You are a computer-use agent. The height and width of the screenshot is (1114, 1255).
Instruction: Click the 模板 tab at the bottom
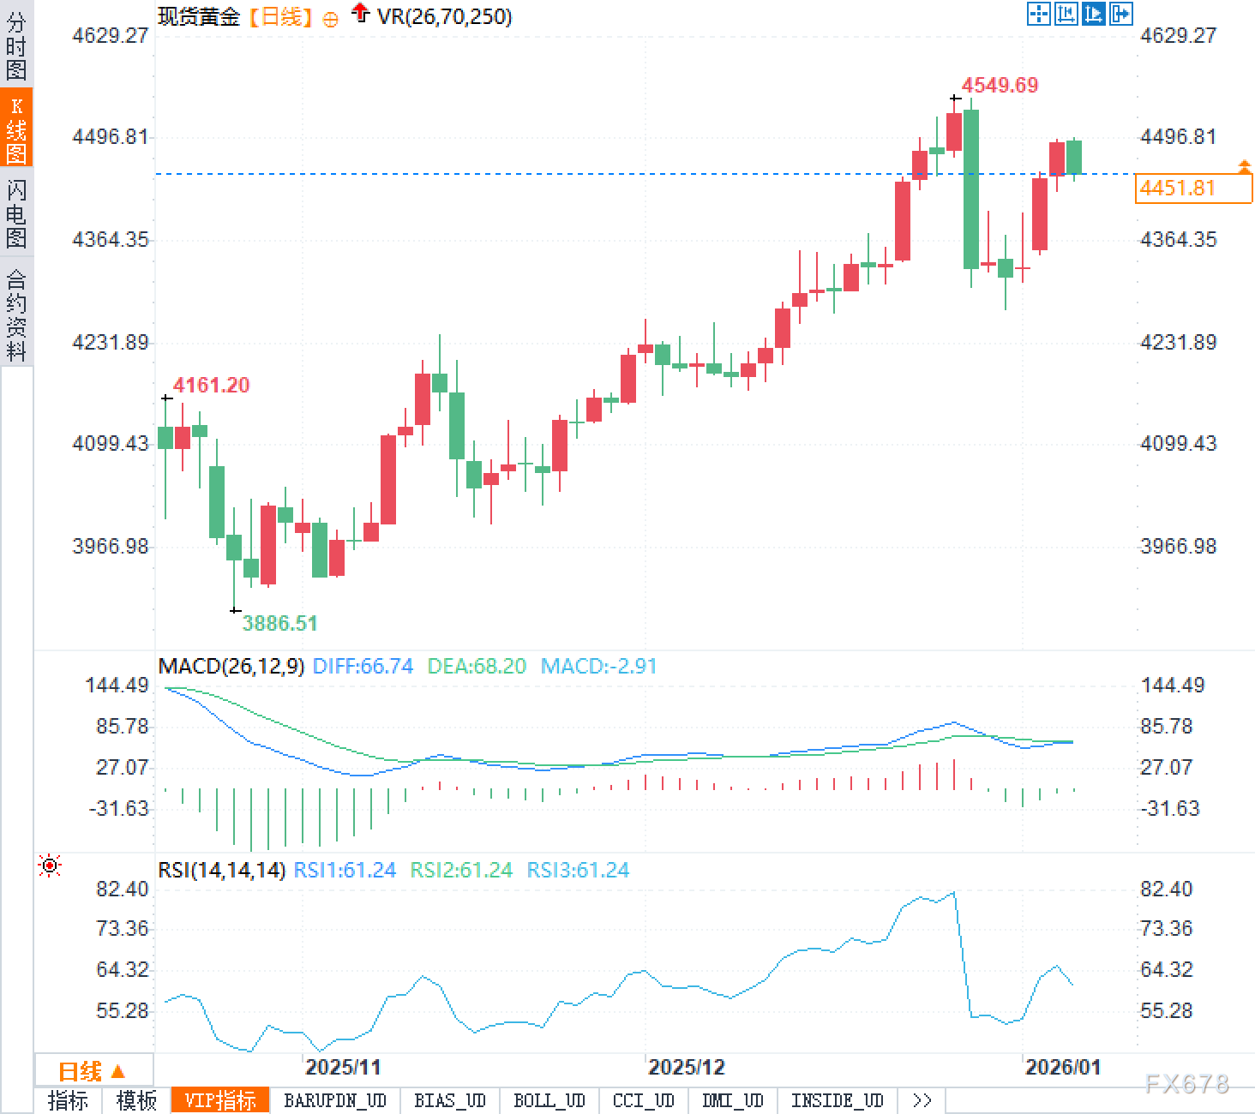[136, 1100]
